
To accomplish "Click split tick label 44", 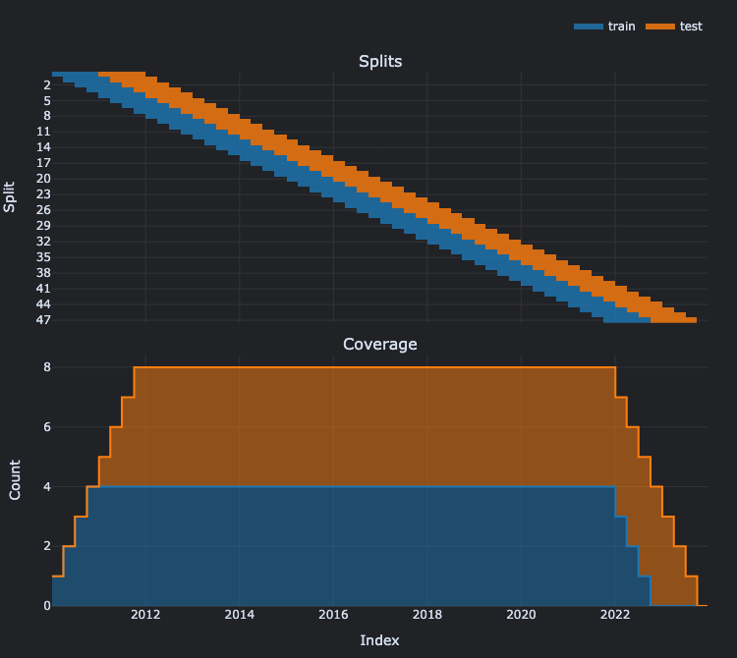I will [43, 304].
